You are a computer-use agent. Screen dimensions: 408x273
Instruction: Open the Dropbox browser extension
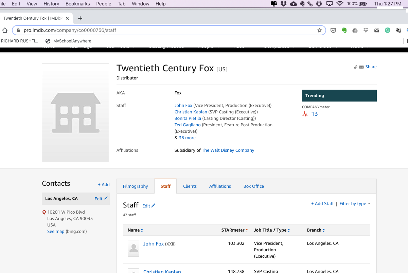(x=366, y=30)
